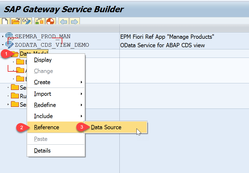Click the Generate Runtime Objects red-white icon

[x=51, y=21]
